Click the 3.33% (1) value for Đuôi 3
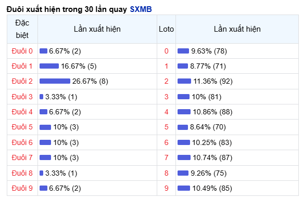Screen dimensions: 302x198 click(x=61, y=97)
